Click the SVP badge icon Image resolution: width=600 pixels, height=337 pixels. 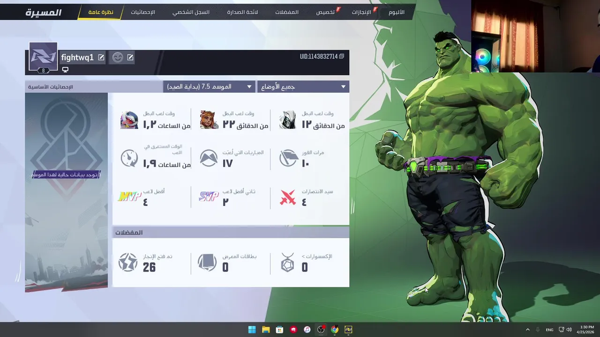coord(209,197)
